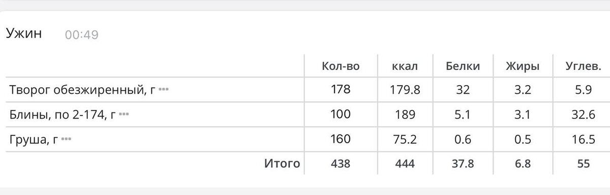Click the Белки column header
This screenshot has height=195, width=610.
463,66
